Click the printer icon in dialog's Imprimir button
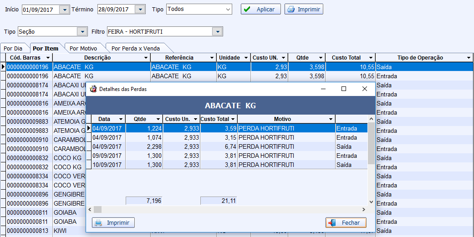 click(x=98, y=223)
